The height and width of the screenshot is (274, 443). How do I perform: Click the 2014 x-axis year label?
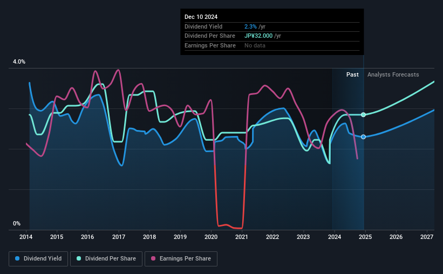pos(26,237)
